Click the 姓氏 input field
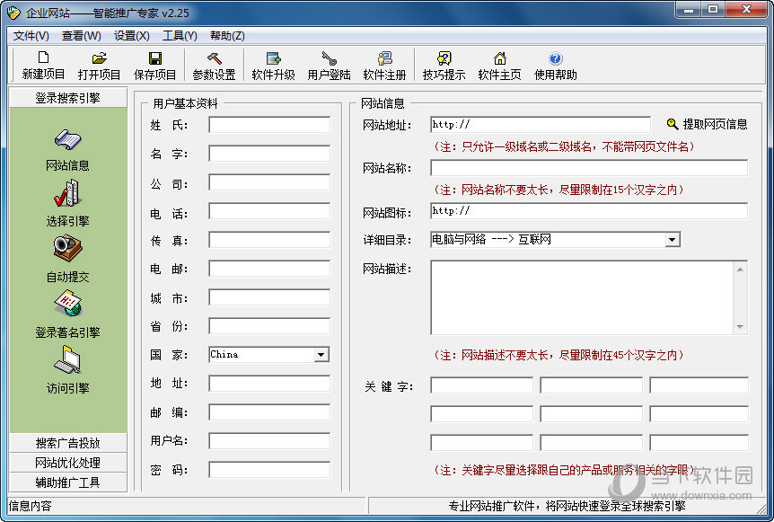 pyautogui.click(x=269, y=125)
